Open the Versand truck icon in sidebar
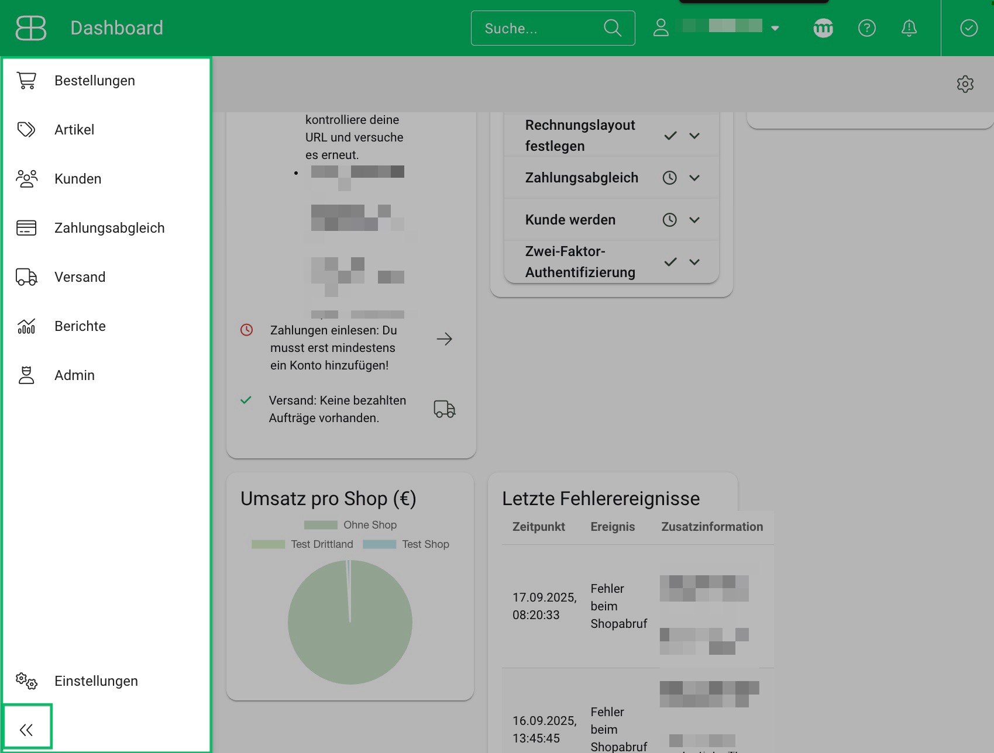The width and height of the screenshot is (994, 753). pyautogui.click(x=26, y=277)
